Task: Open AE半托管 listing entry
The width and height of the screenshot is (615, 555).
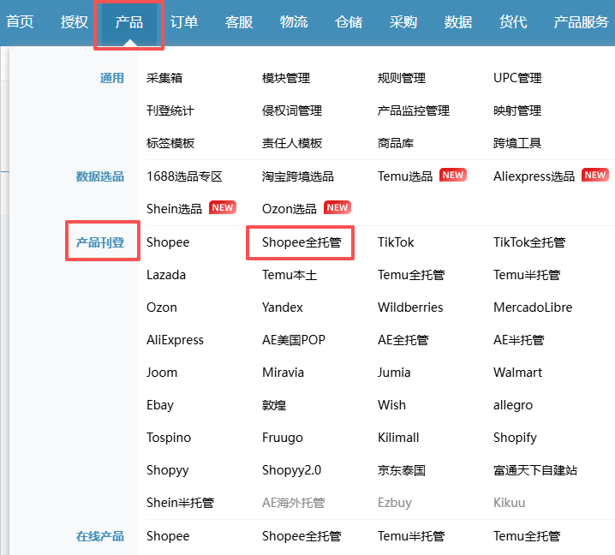Action: coord(519,340)
